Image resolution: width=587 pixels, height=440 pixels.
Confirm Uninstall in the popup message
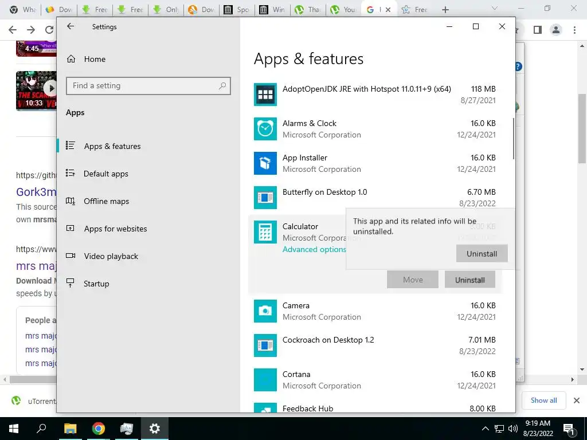click(482, 254)
